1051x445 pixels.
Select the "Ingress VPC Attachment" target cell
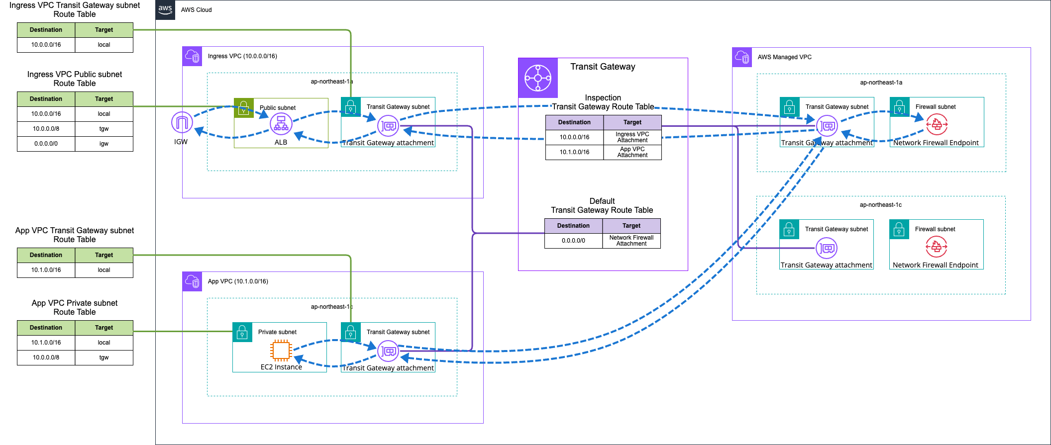point(632,137)
